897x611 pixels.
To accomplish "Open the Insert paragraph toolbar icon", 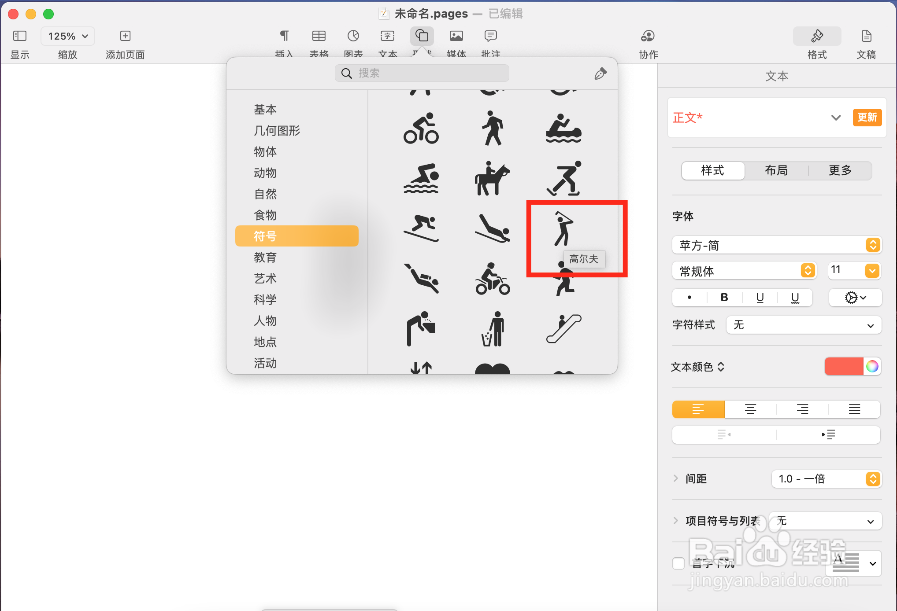I will pos(284,36).
